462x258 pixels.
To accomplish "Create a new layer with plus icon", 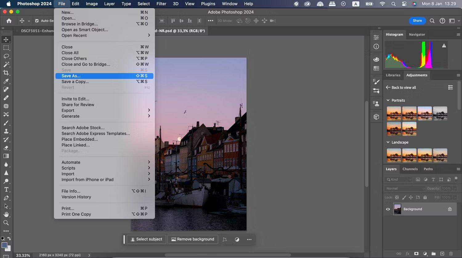I will [442, 254].
